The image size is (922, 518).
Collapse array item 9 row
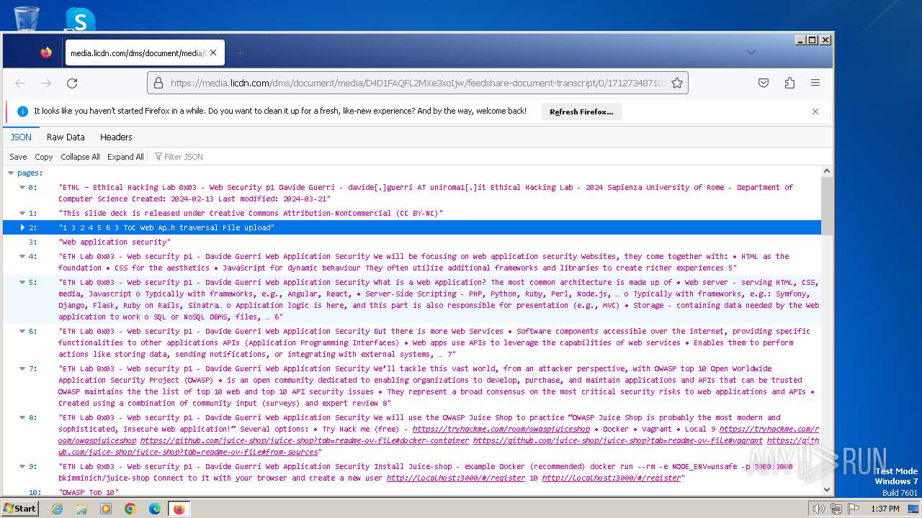22,467
